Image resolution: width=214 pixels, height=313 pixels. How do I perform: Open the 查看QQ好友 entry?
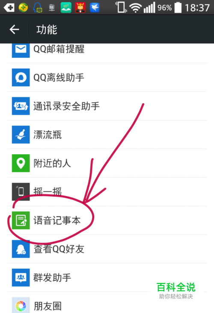(x=107, y=249)
